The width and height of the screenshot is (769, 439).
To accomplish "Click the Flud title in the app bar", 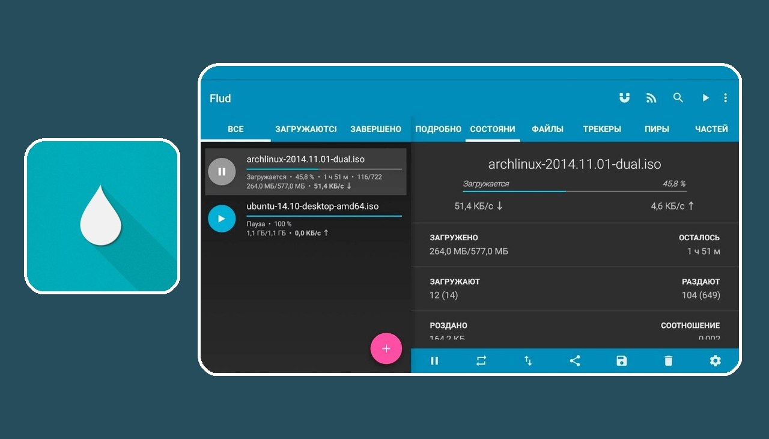I will (x=220, y=98).
